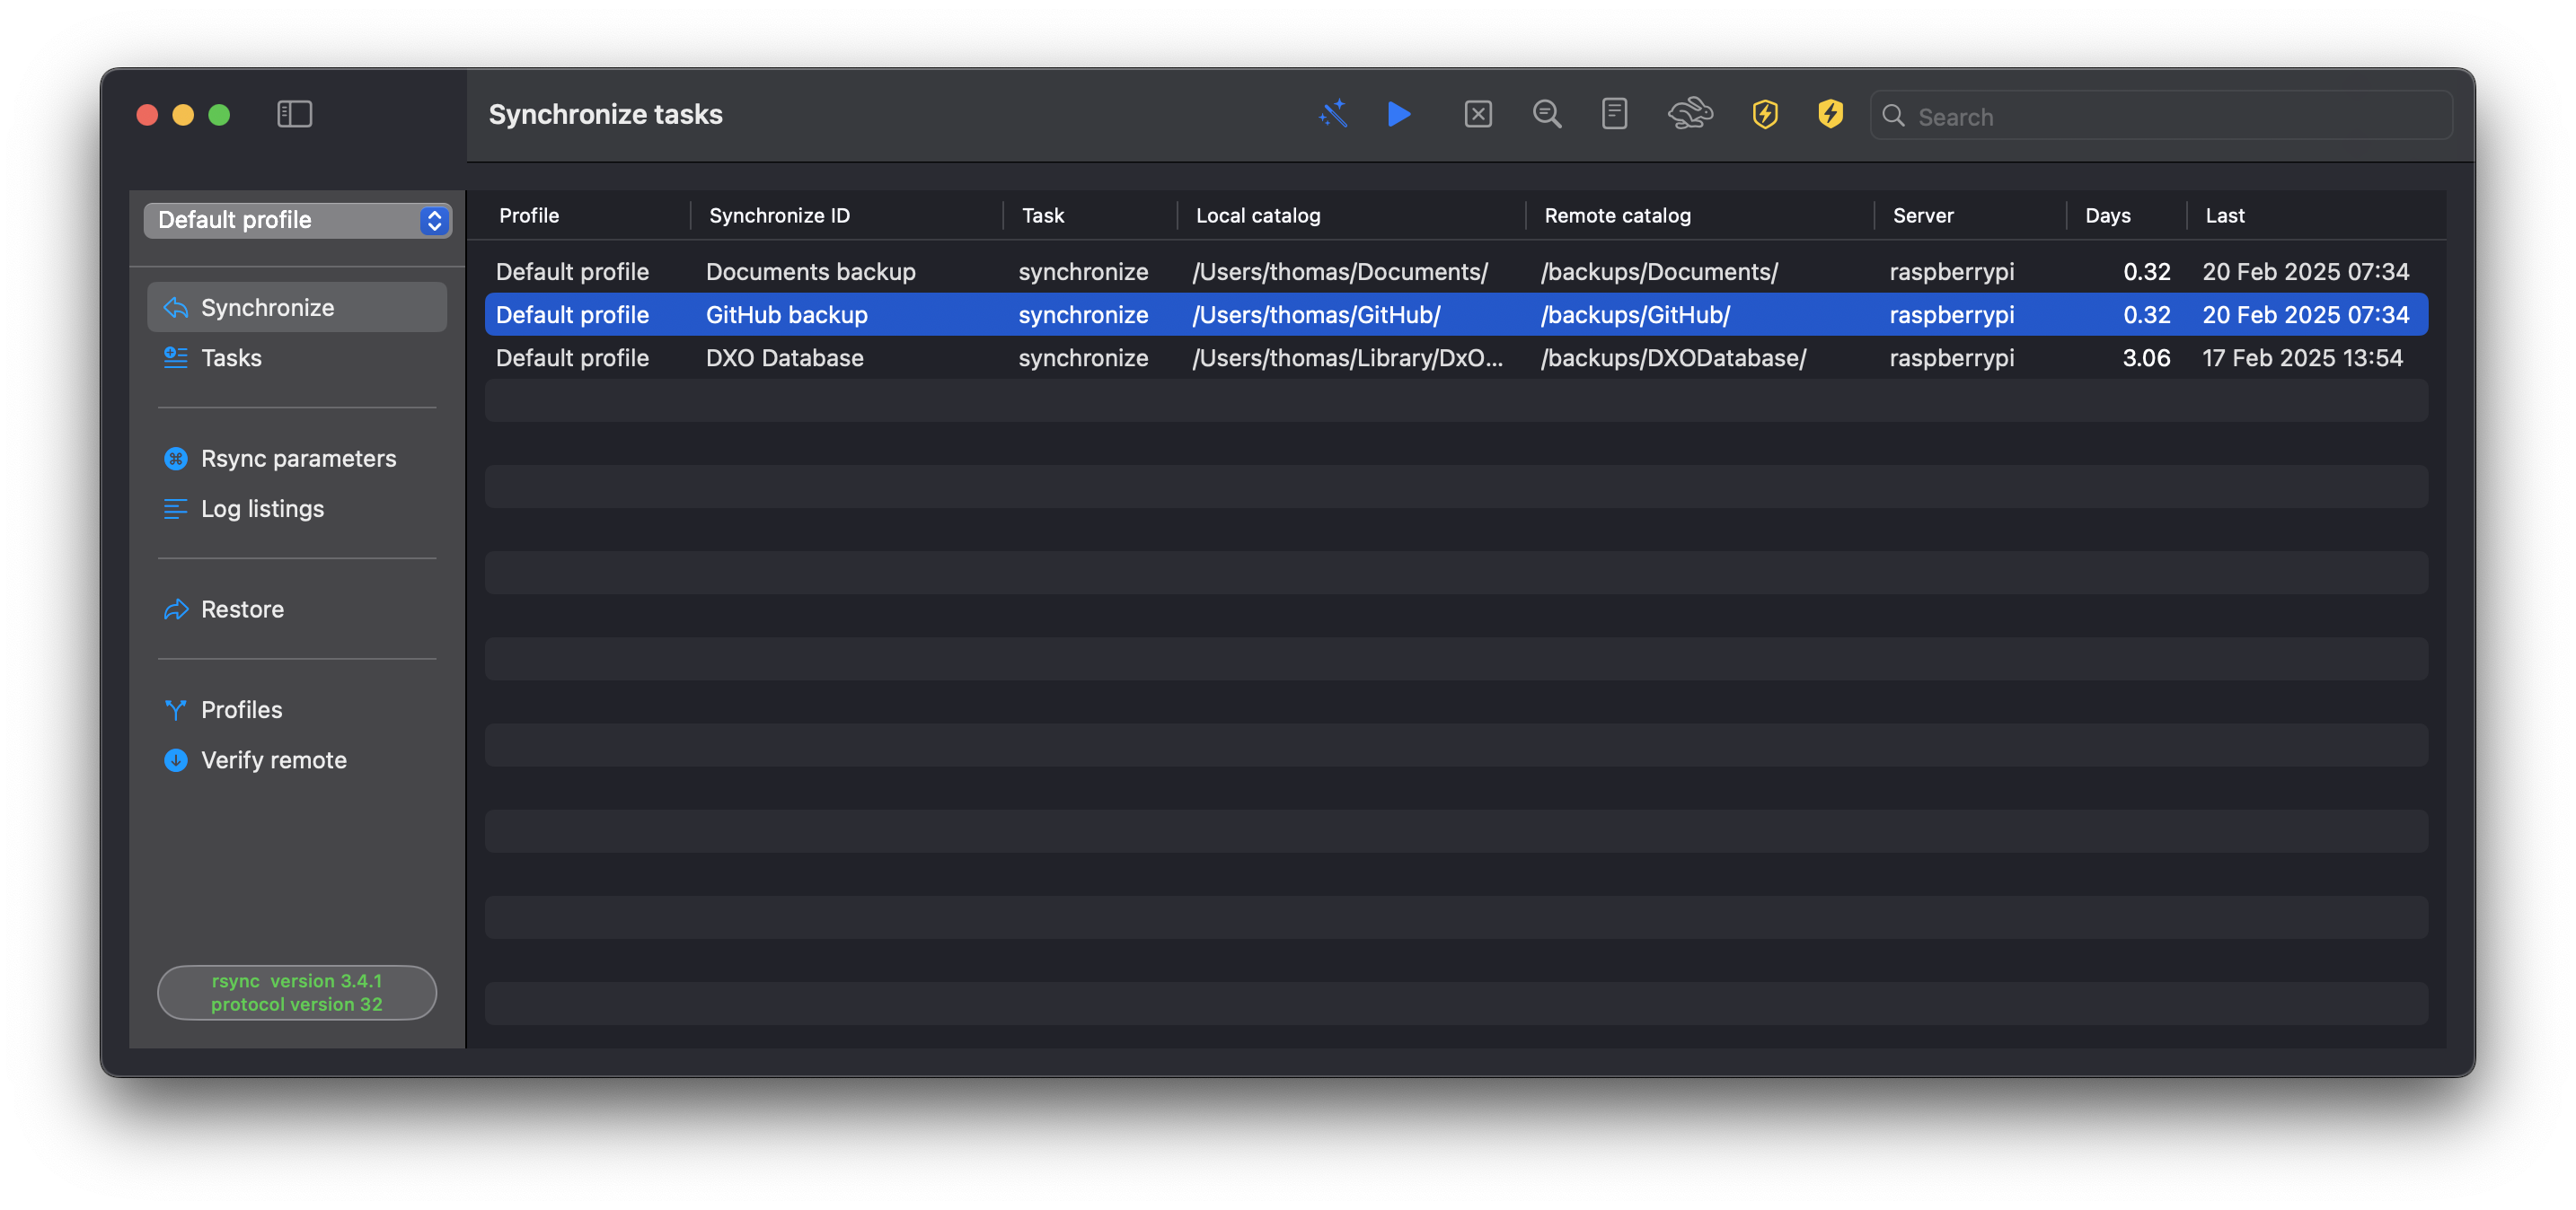Click the Search input field
2576x1210 pixels.
tap(2160, 116)
